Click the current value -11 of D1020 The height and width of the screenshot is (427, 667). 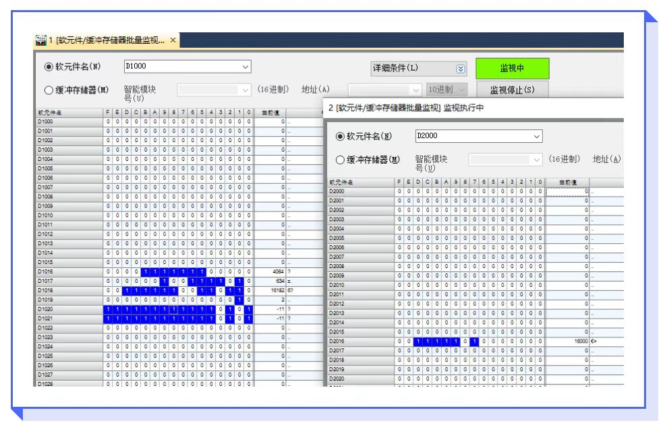coord(270,309)
